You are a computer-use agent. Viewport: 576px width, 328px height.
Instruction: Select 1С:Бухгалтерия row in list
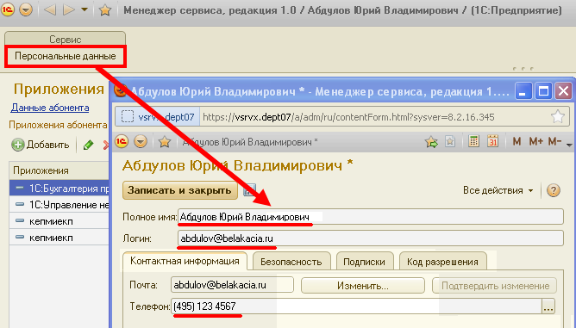point(59,189)
